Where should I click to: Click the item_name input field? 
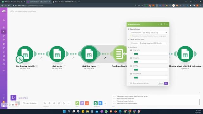pos(150,54)
